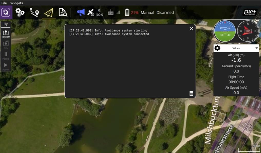Open Analyze view via the document-magnifier icon
This screenshot has width=261, height=153.
(63, 12)
